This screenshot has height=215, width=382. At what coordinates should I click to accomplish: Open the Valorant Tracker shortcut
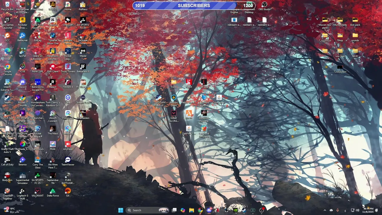coord(68,39)
